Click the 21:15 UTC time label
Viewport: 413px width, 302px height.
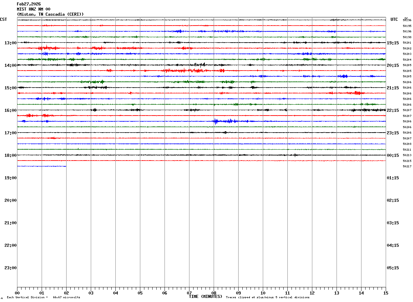click(x=393, y=88)
